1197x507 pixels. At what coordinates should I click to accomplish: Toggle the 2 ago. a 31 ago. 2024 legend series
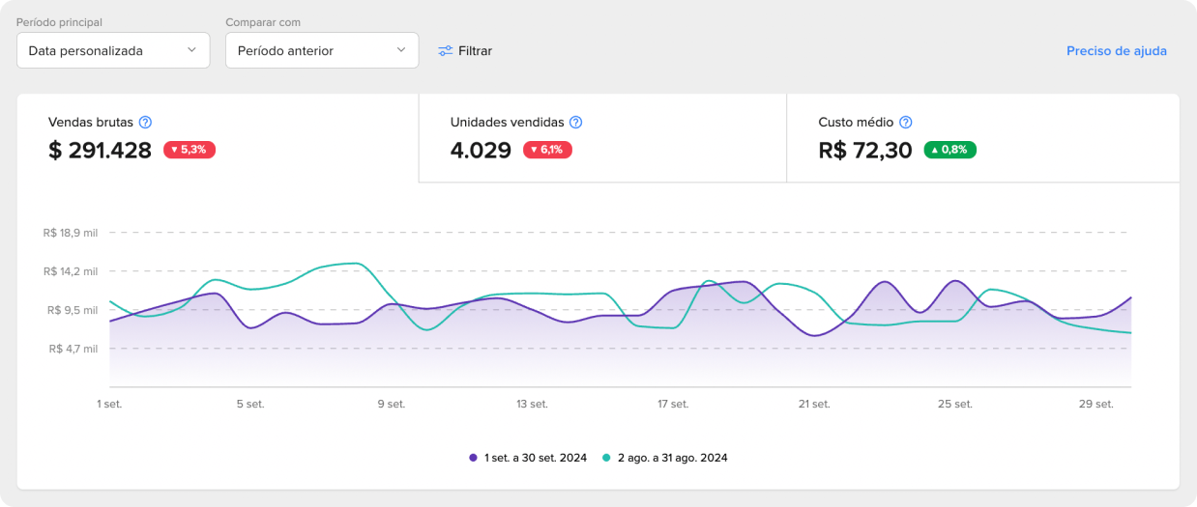tap(672, 458)
